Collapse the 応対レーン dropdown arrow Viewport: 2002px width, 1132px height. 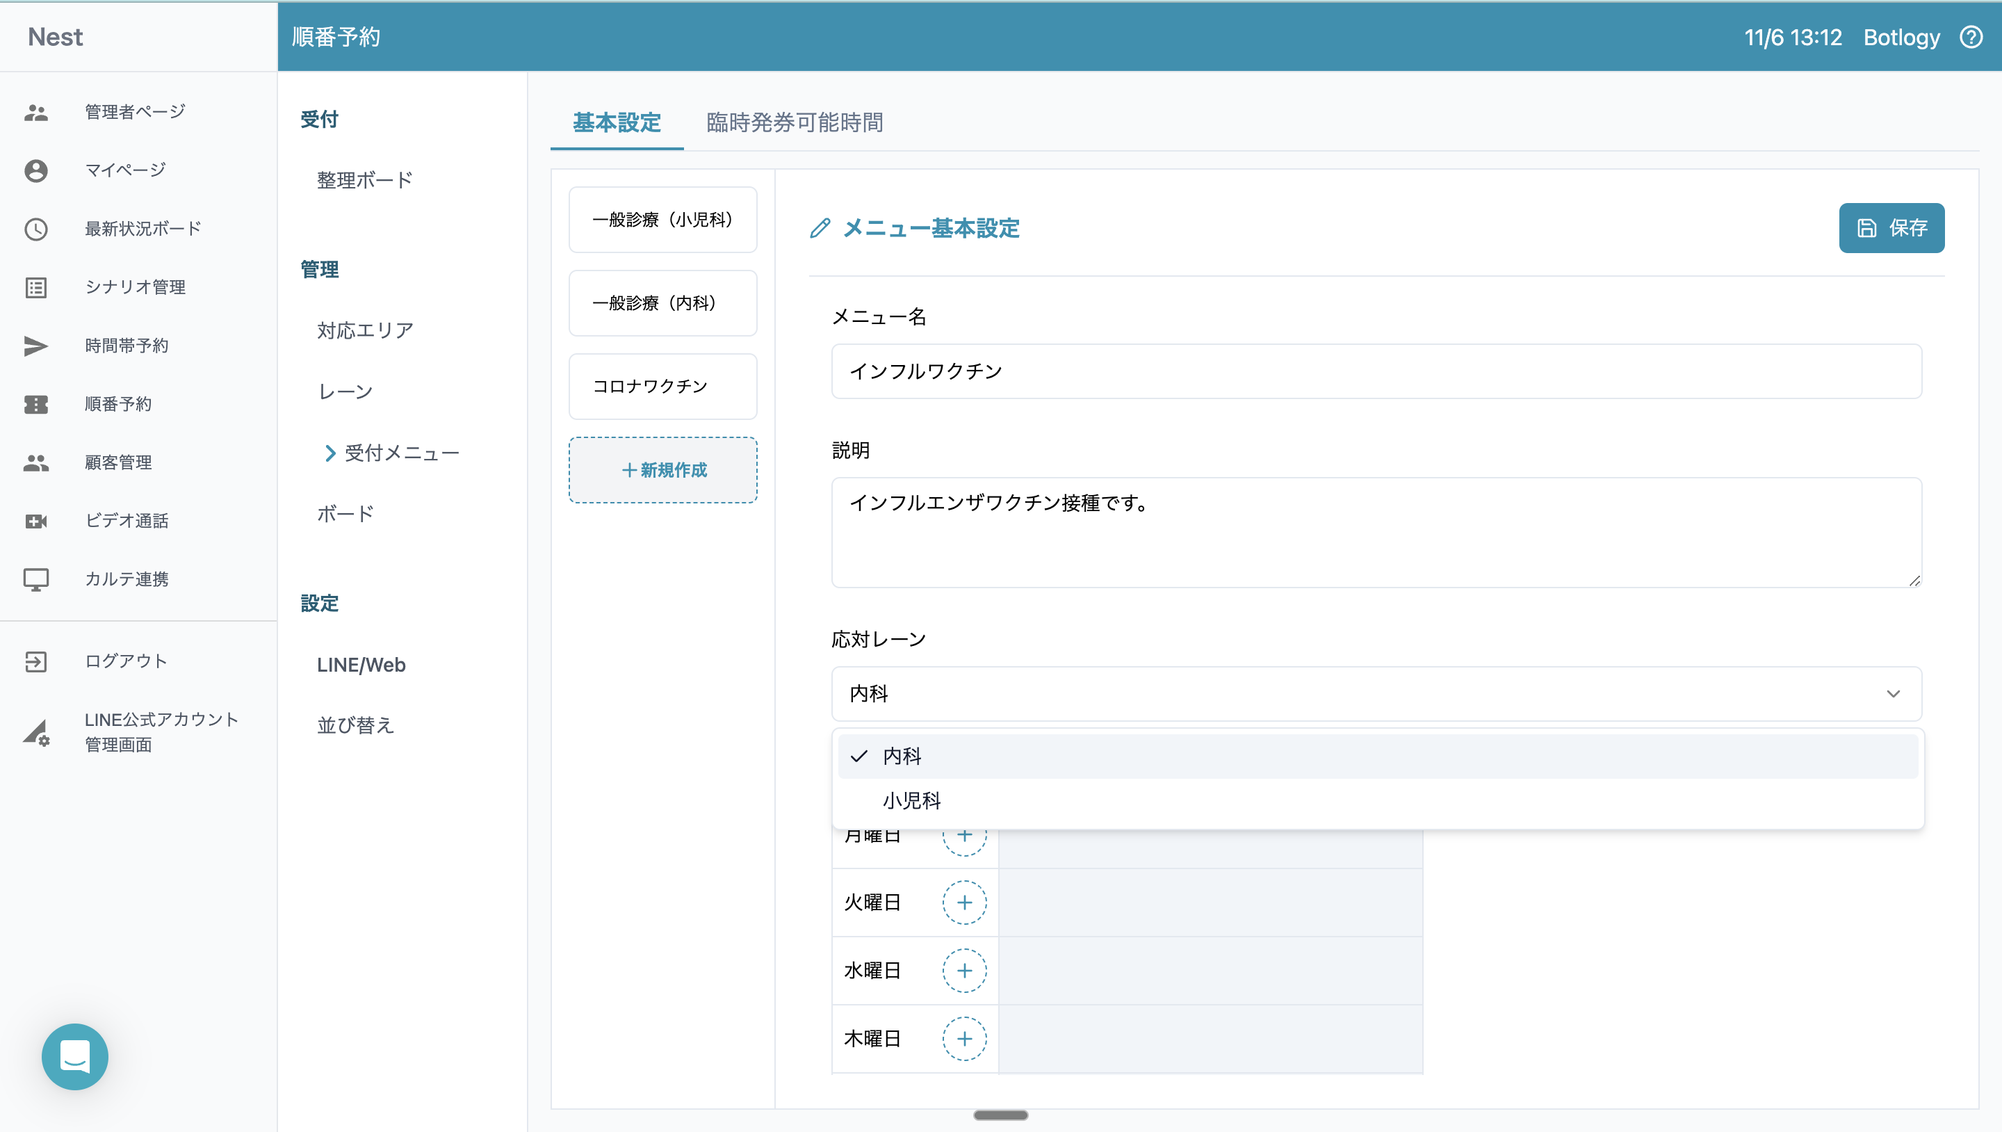pyautogui.click(x=1893, y=693)
